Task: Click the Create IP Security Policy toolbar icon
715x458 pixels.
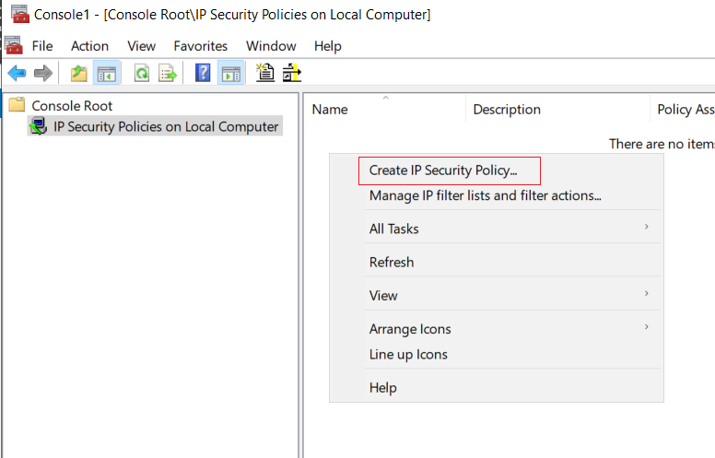Action: [x=265, y=73]
